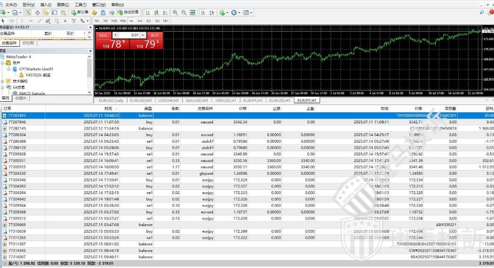Click the red BUY button on chart
Viewport: 494px width, 268px height.
tap(154, 35)
